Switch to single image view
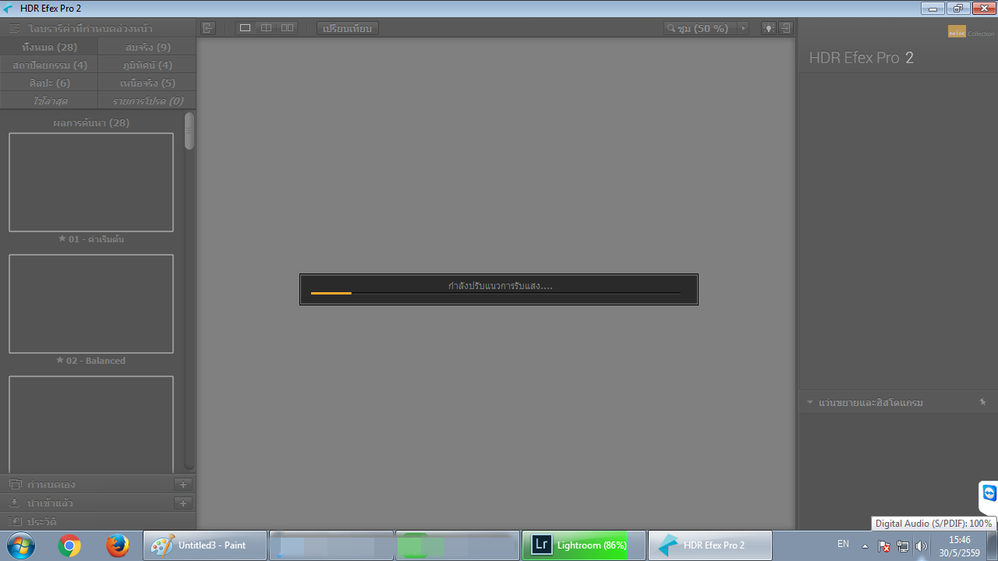The height and width of the screenshot is (561, 998). click(245, 28)
